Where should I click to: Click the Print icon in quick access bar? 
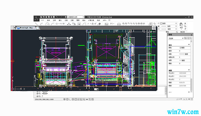[52, 17]
